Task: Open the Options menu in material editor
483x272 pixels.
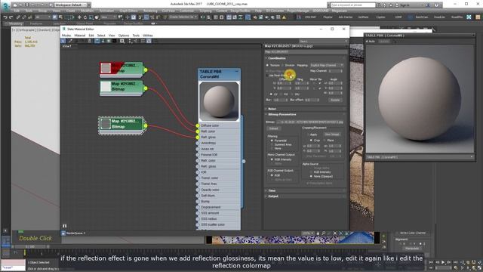Action: 124,36
